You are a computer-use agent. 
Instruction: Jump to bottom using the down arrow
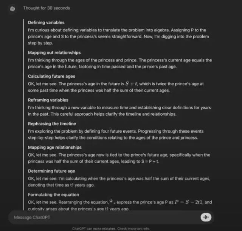tap(111, 201)
